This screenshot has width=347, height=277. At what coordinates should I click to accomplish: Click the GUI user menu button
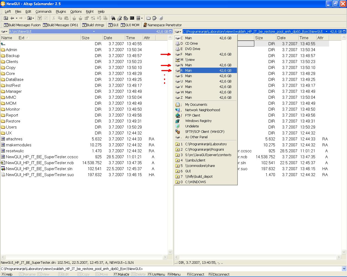point(113,25)
